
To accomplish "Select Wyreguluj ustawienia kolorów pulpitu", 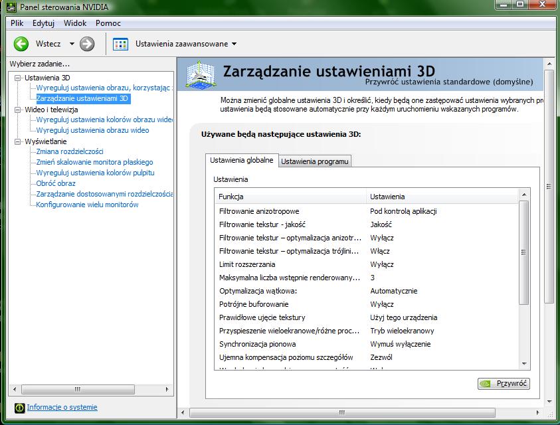I will pos(96,173).
